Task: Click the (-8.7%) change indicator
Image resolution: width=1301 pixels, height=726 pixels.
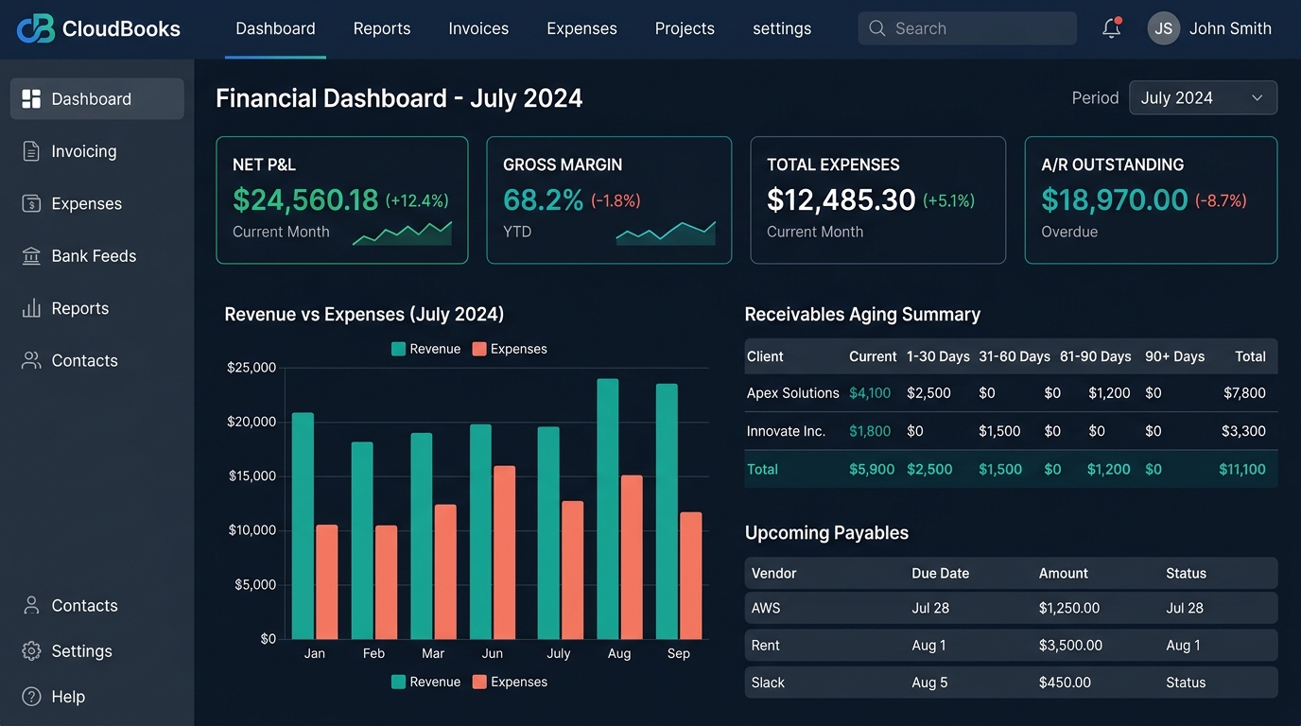Action: (x=1221, y=200)
